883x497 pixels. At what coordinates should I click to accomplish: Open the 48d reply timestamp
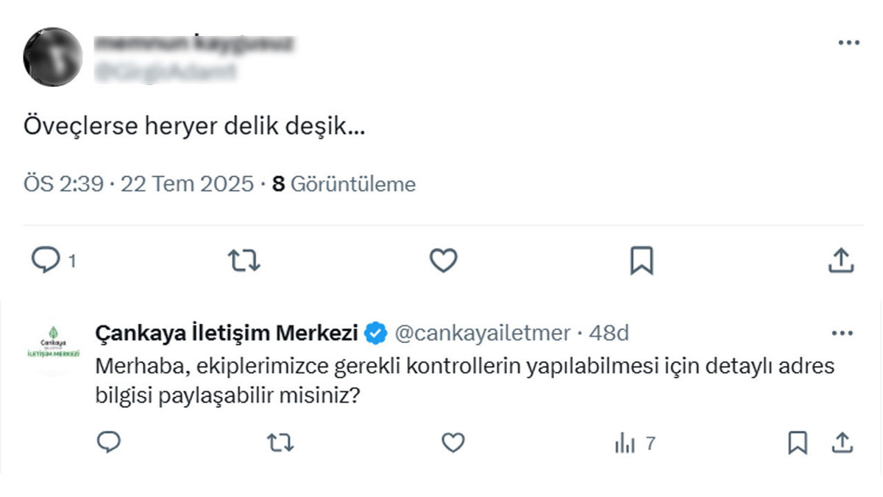[609, 334]
